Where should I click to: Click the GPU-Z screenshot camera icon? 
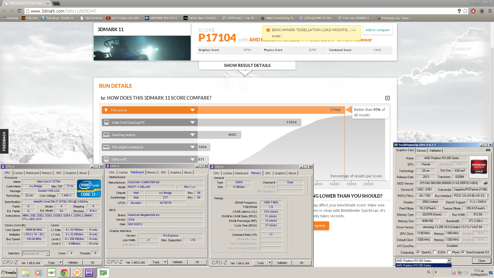(x=488, y=150)
